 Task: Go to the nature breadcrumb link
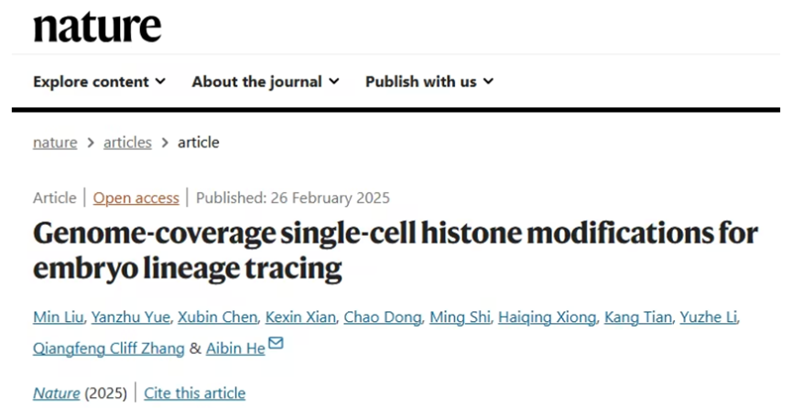click(x=55, y=143)
